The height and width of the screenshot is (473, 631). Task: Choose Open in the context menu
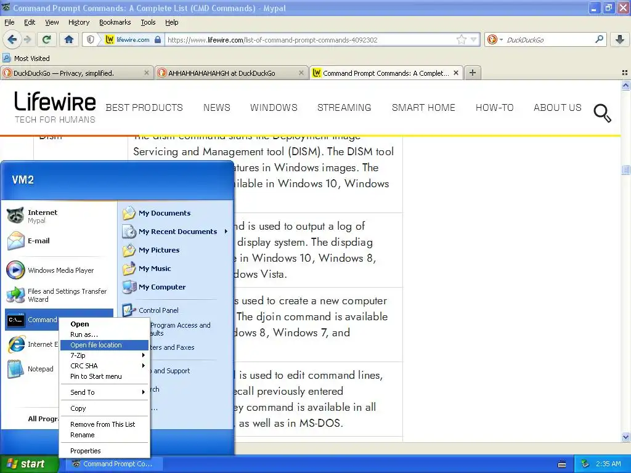(104, 324)
